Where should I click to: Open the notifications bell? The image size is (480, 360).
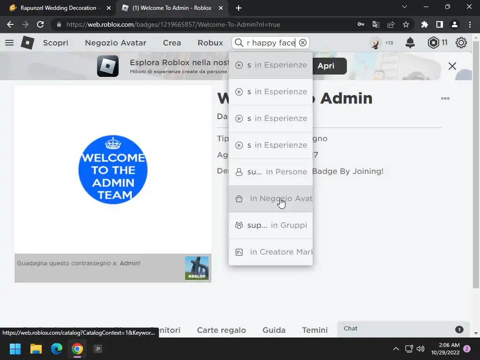pos(410,43)
